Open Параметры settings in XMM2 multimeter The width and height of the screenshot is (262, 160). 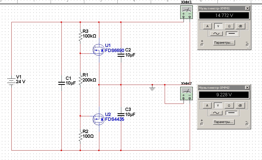click(224, 122)
